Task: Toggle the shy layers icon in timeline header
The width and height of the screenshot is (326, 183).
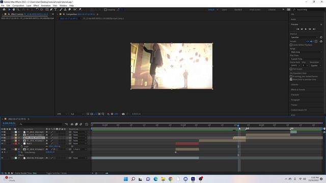Action: (72, 124)
